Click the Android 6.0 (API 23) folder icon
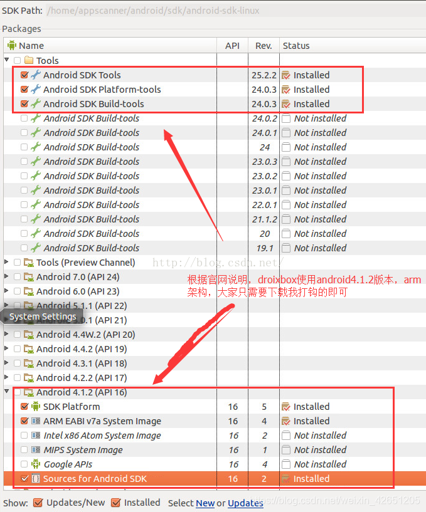Viewport: 426px width, 512px height. 29,291
